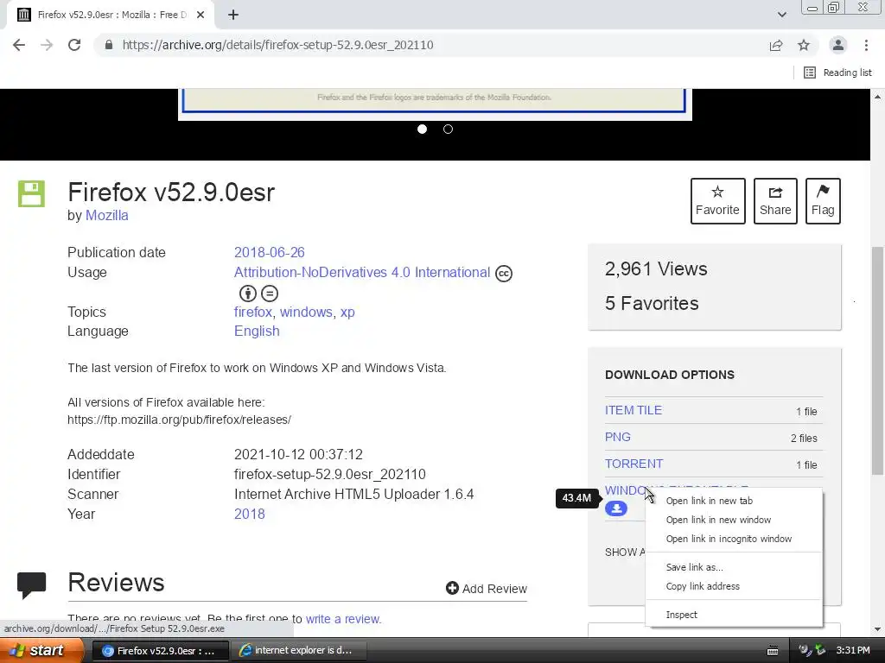
Task: Click the padlock site info icon
Action: (109, 45)
